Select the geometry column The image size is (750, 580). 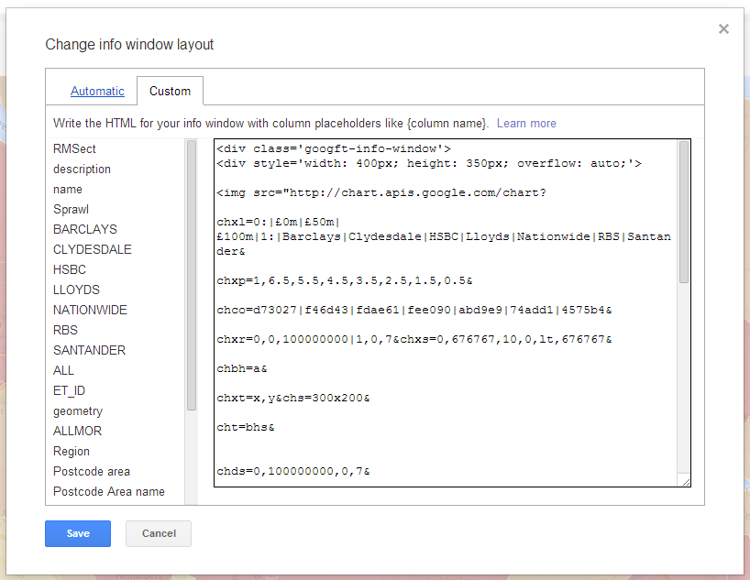[x=78, y=411]
